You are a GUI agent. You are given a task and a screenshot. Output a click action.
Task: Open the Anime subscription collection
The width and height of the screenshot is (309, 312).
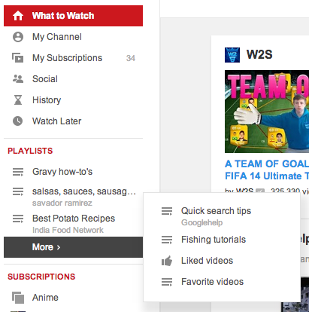click(45, 298)
